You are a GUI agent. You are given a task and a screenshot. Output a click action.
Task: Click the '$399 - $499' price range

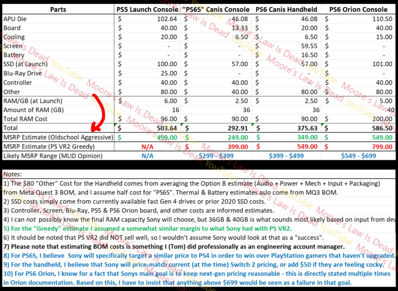[x=286, y=156]
